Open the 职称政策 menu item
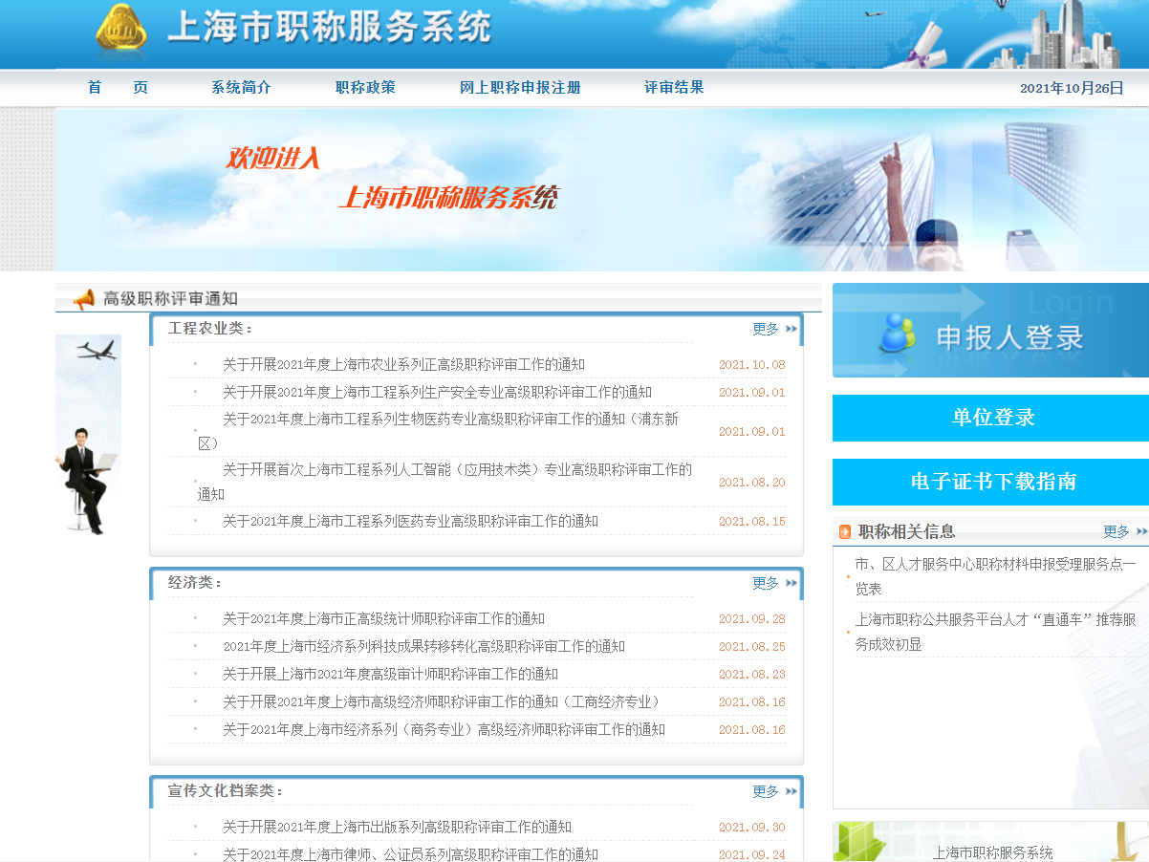 (x=365, y=87)
